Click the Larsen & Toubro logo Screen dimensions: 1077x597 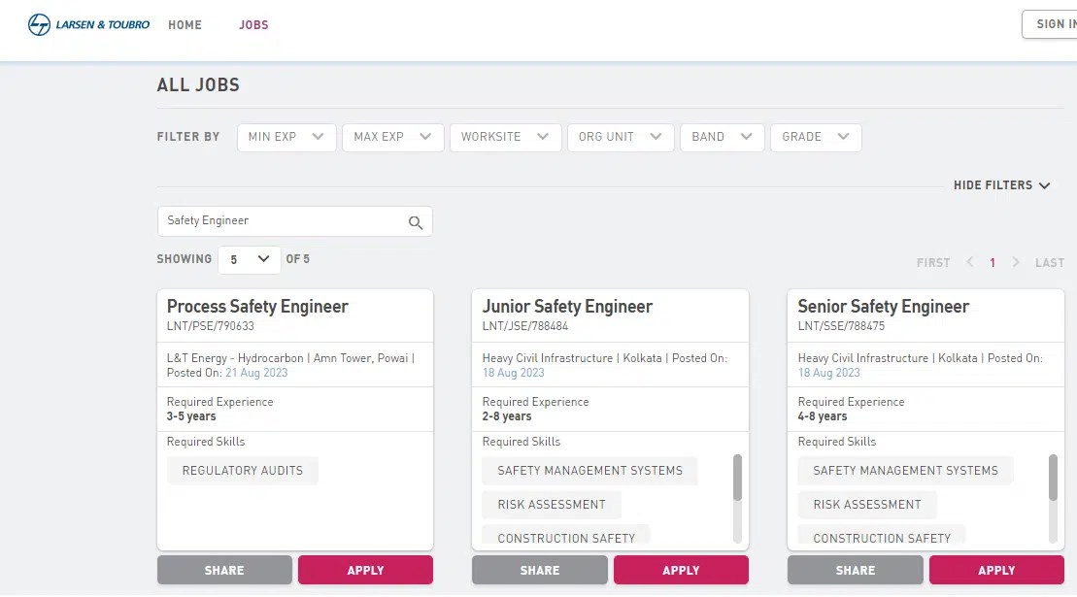point(87,24)
